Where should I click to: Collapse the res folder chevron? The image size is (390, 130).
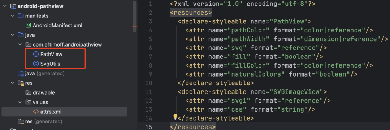coord(12,83)
